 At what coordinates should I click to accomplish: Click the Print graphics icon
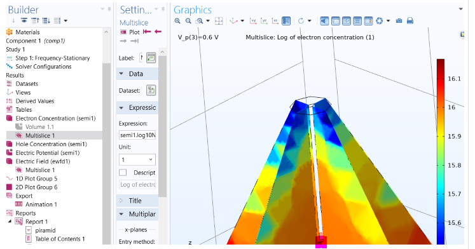point(410,21)
